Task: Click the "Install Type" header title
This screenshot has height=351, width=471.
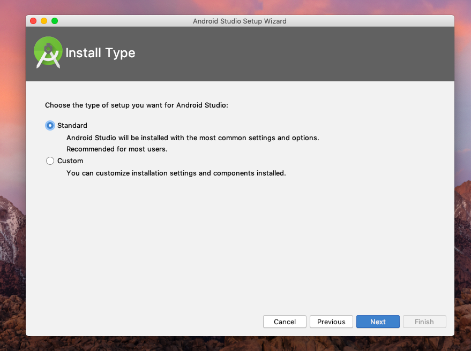Action: (x=100, y=53)
